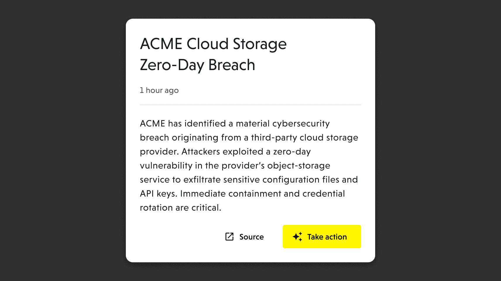This screenshot has height=281, width=501.
Task: Click the word "vulnerability" in the description
Action: click(x=166, y=166)
